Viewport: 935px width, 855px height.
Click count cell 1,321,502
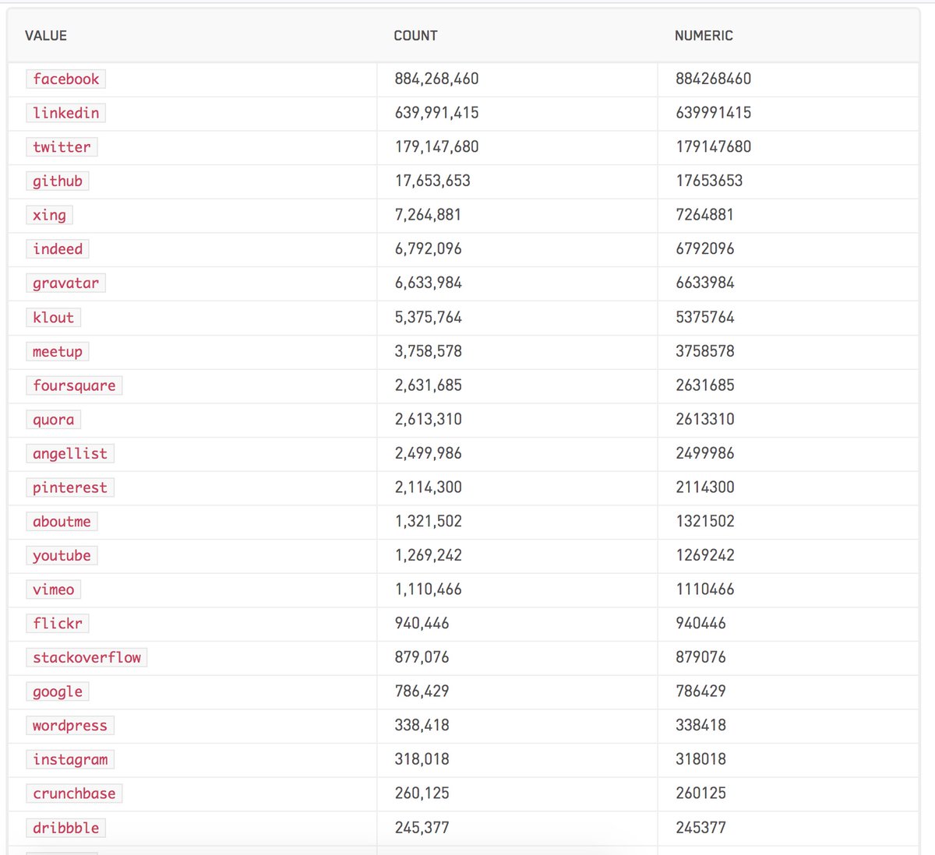[x=428, y=522]
